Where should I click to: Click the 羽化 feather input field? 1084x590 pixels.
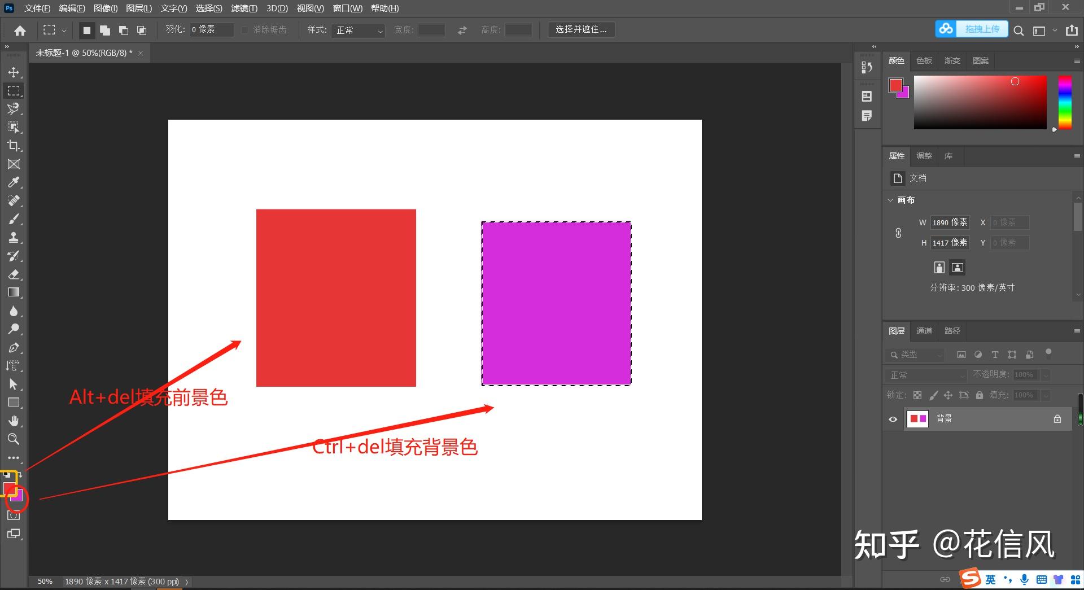point(211,30)
